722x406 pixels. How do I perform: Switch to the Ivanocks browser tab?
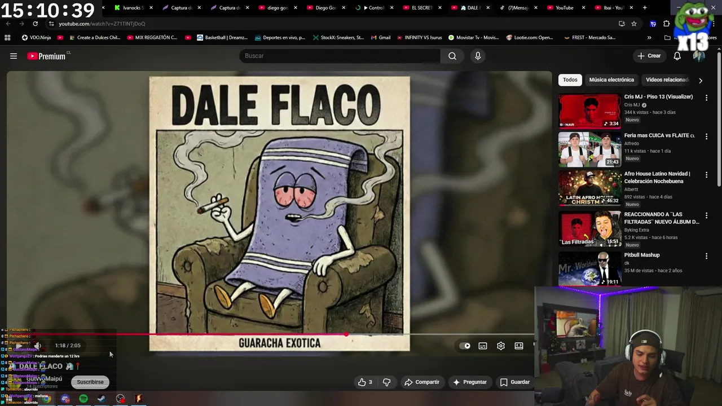tap(133, 7)
